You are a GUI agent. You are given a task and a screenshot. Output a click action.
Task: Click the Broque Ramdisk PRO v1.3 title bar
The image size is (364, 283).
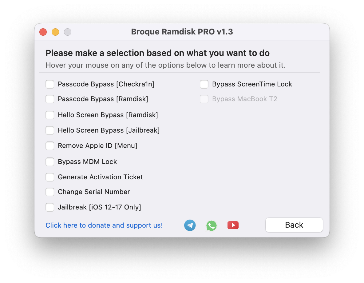click(182, 32)
